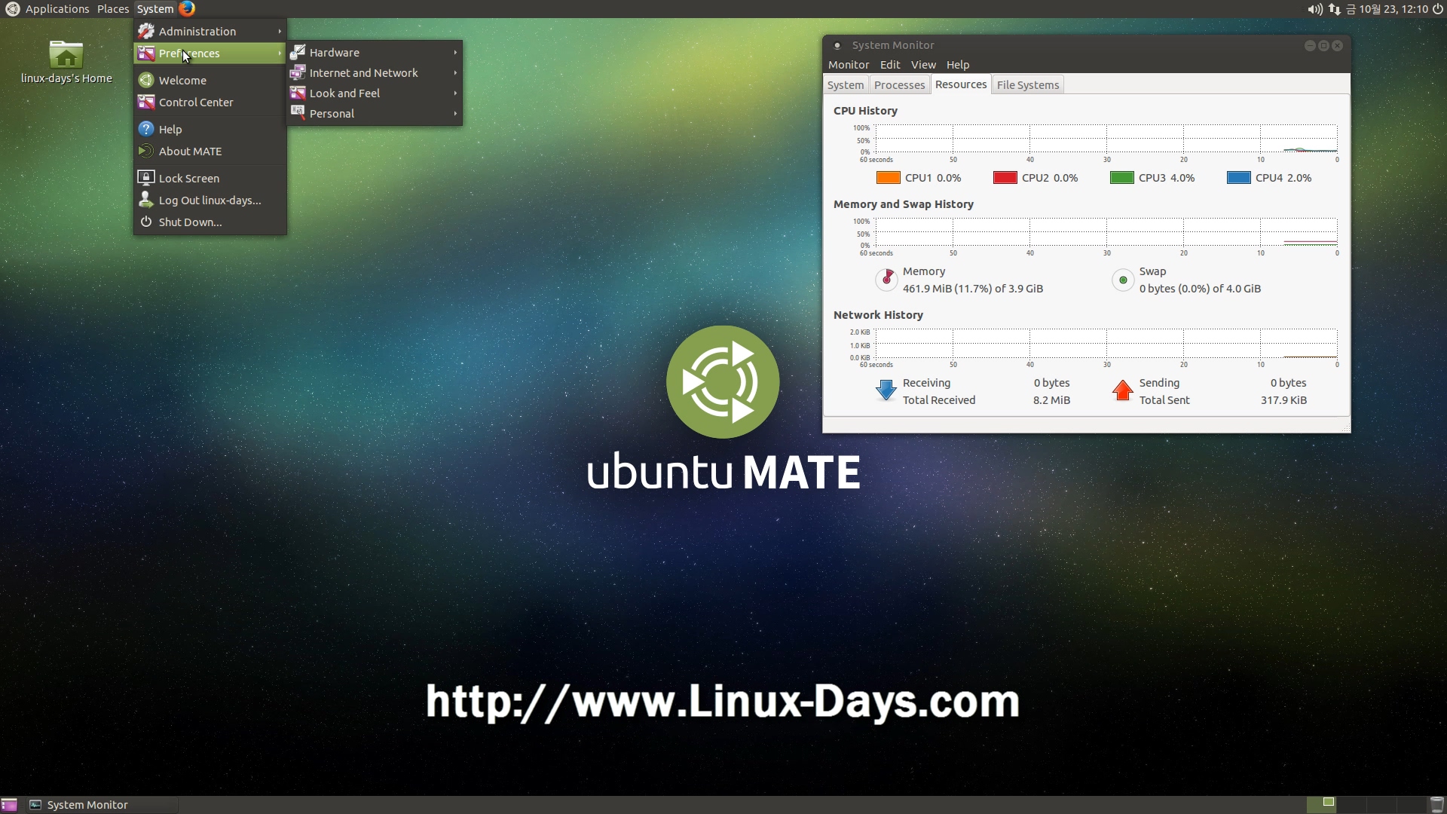This screenshot has height=814, width=1447.
Task: Open the Applications menu
Action: click(57, 9)
